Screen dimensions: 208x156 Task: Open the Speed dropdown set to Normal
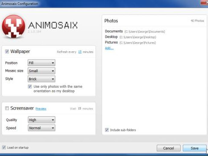[x=42, y=128]
